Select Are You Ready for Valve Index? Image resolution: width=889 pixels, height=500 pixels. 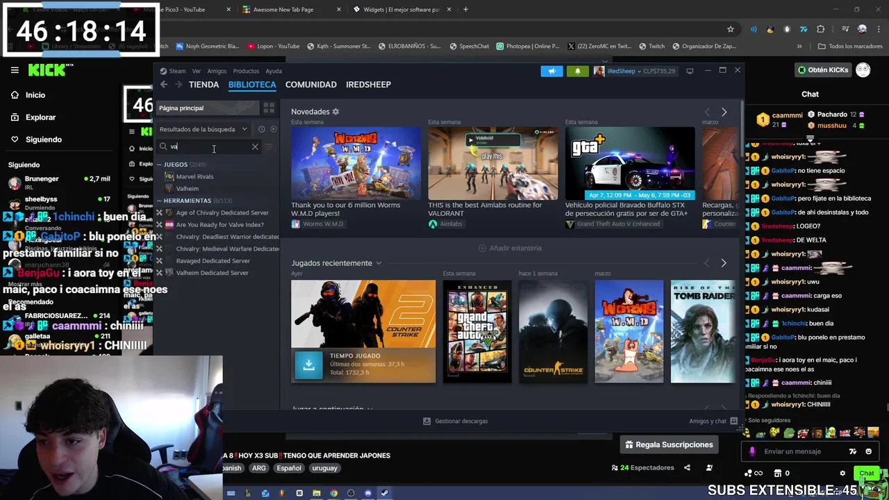[x=219, y=225]
